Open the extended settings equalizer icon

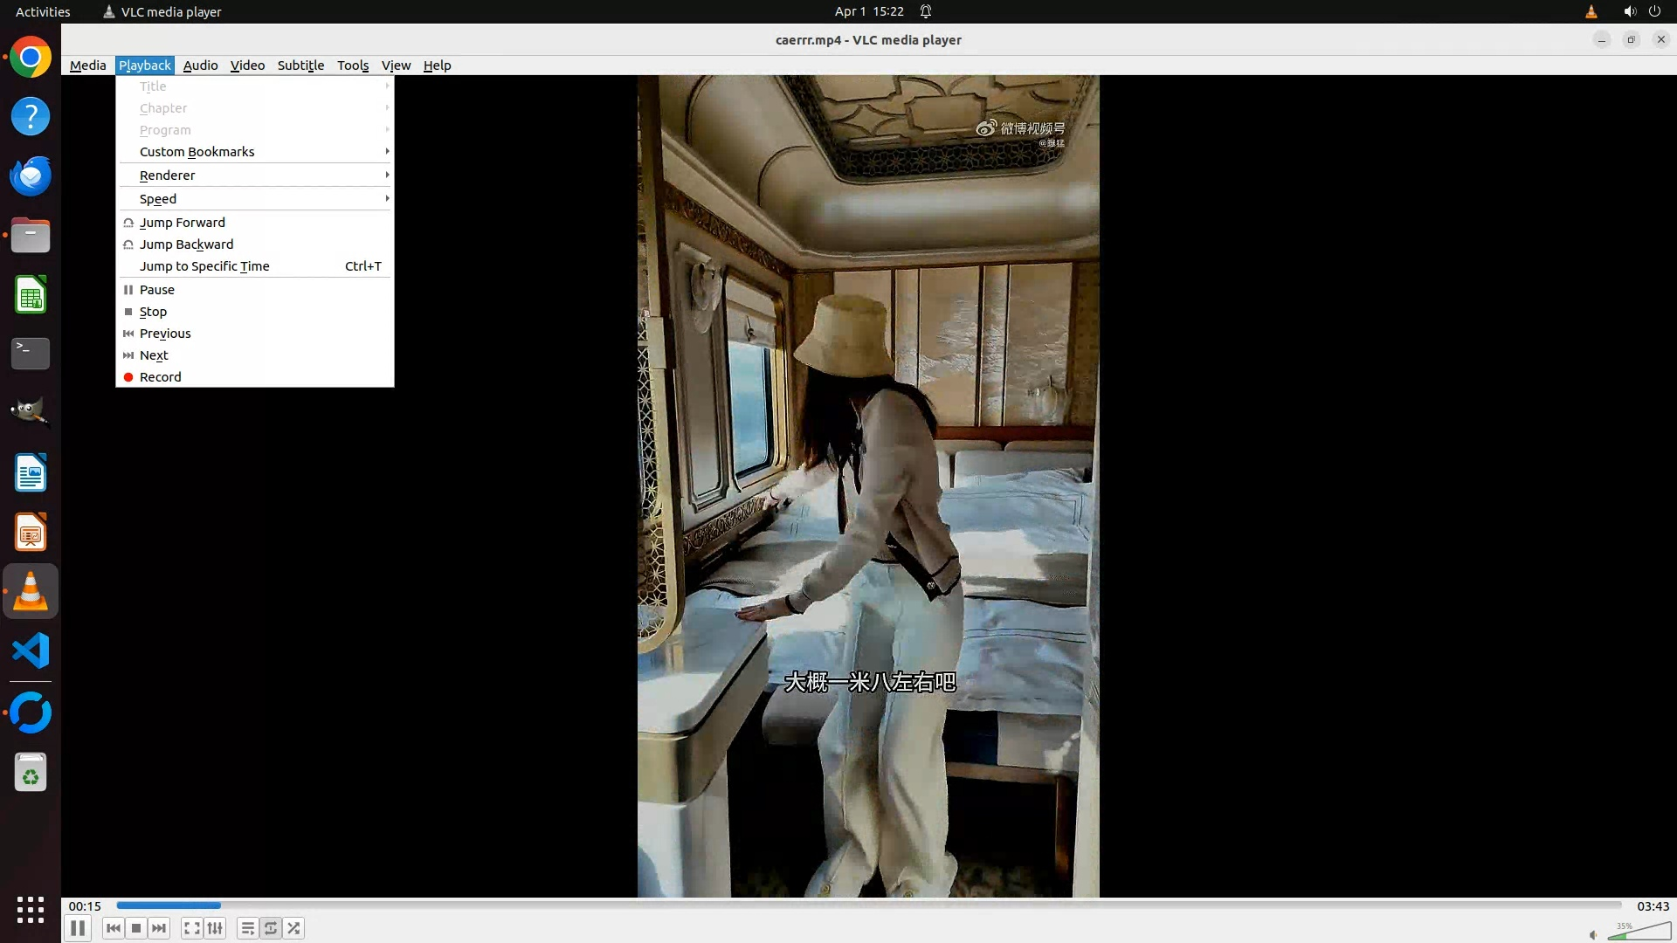coord(215,928)
